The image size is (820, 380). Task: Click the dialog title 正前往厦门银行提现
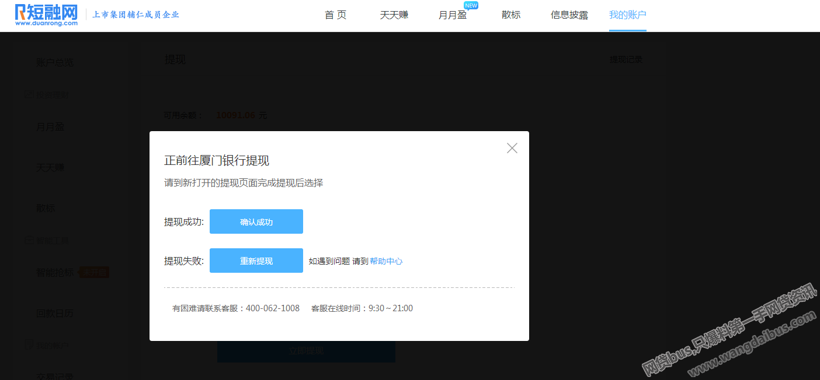[217, 161]
